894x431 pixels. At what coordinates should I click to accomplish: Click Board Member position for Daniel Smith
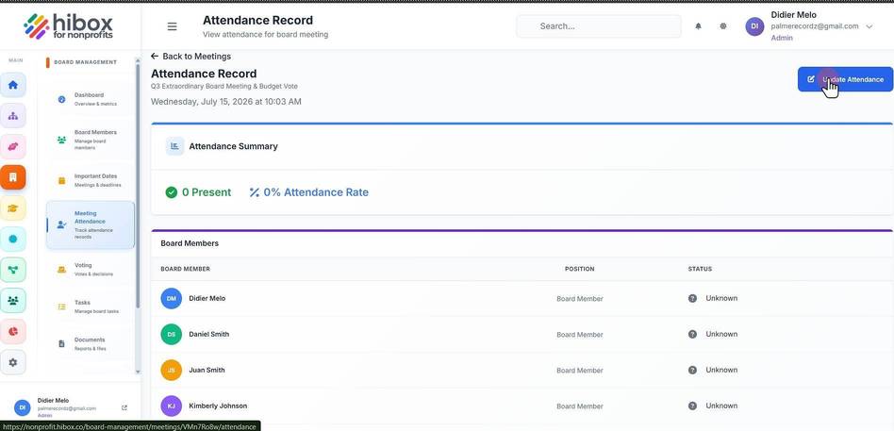pos(580,335)
